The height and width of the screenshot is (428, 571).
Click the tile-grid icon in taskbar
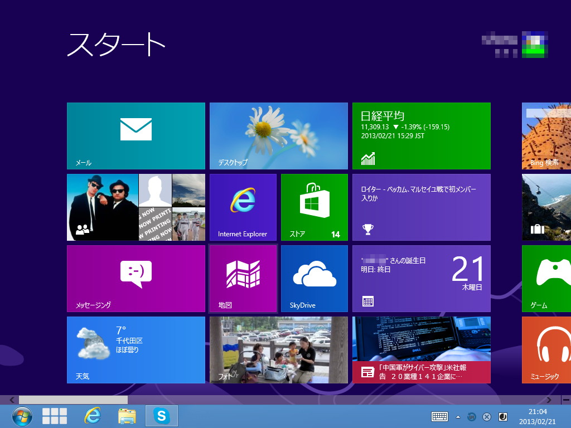click(x=55, y=416)
